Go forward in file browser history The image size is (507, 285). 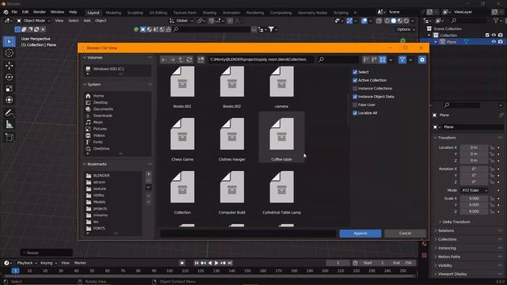click(173, 60)
